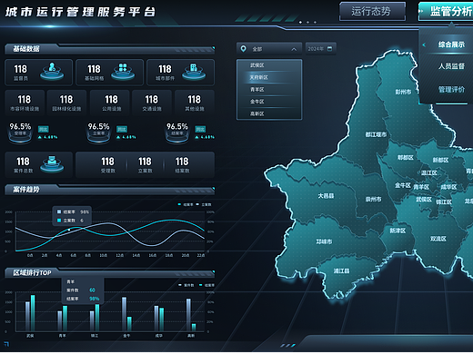Click 新都区 on the map
The image size is (473, 354).
tap(440, 160)
